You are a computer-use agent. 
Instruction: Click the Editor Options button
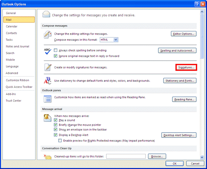pyautogui.click(x=184, y=34)
